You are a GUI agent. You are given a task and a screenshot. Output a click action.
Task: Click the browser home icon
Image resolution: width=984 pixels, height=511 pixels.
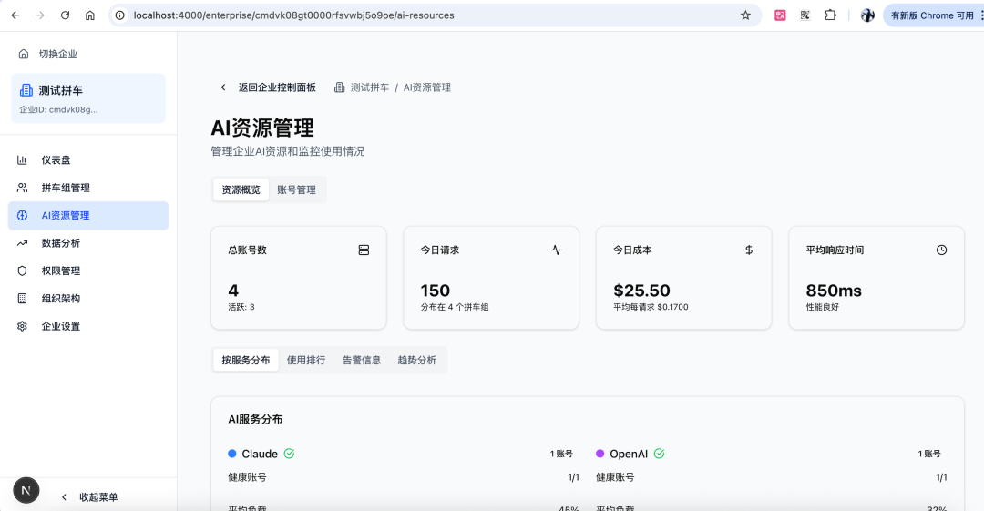tap(90, 15)
